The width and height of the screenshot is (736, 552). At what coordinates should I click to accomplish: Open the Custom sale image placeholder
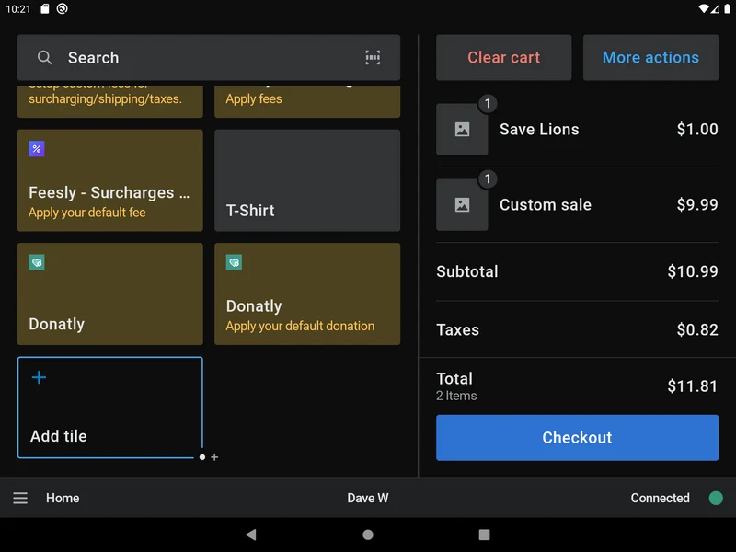(x=462, y=205)
